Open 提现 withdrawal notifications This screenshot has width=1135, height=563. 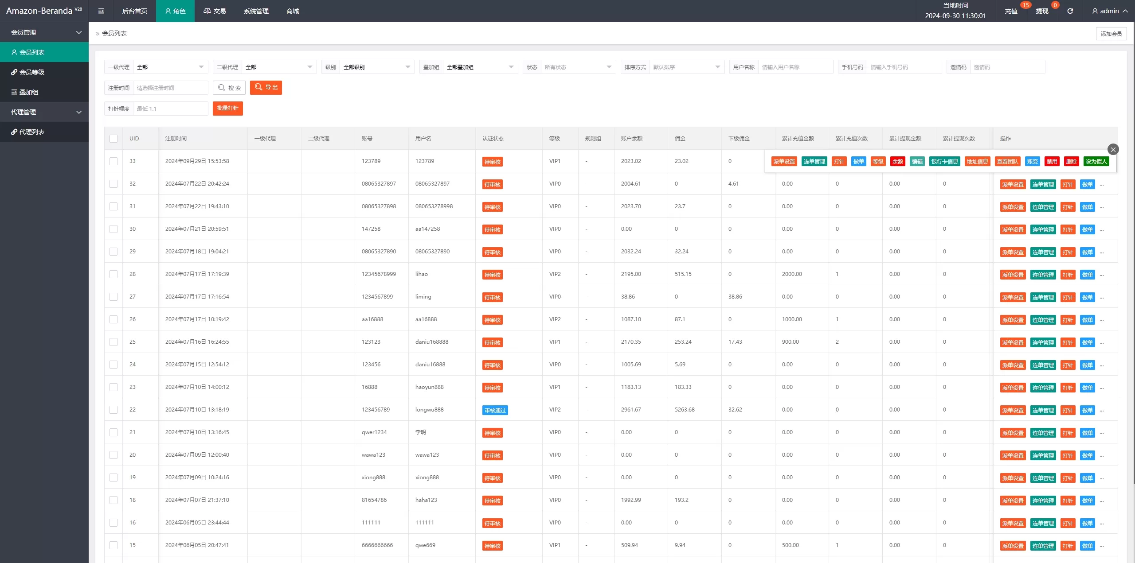coord(1042,11)
